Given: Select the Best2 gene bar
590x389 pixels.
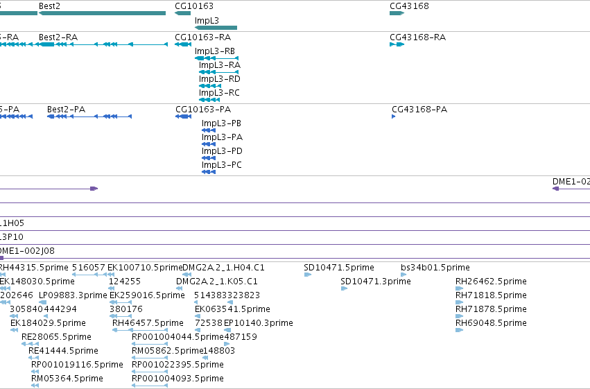Looking at the screenshot, I should 102,13.
